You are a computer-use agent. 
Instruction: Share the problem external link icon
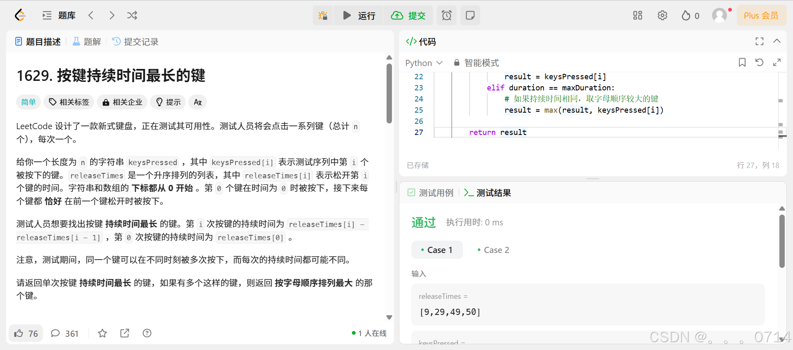[x=125, y=333]
